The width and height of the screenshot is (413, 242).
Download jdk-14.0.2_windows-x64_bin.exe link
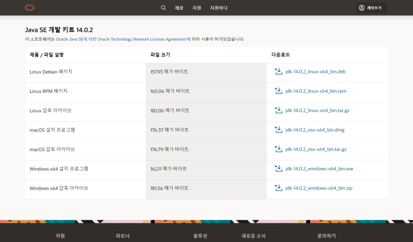coord(319,169)
